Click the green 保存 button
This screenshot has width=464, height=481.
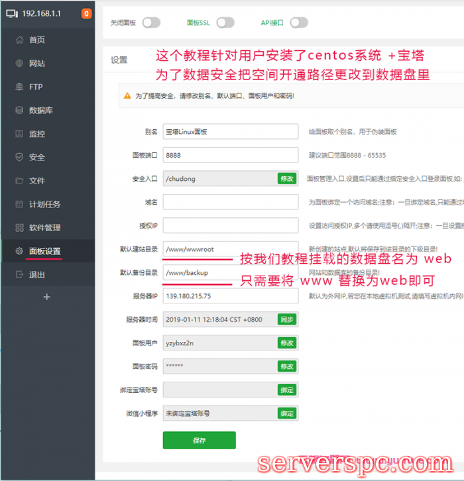pyautogui.click(x=199, y=440)
